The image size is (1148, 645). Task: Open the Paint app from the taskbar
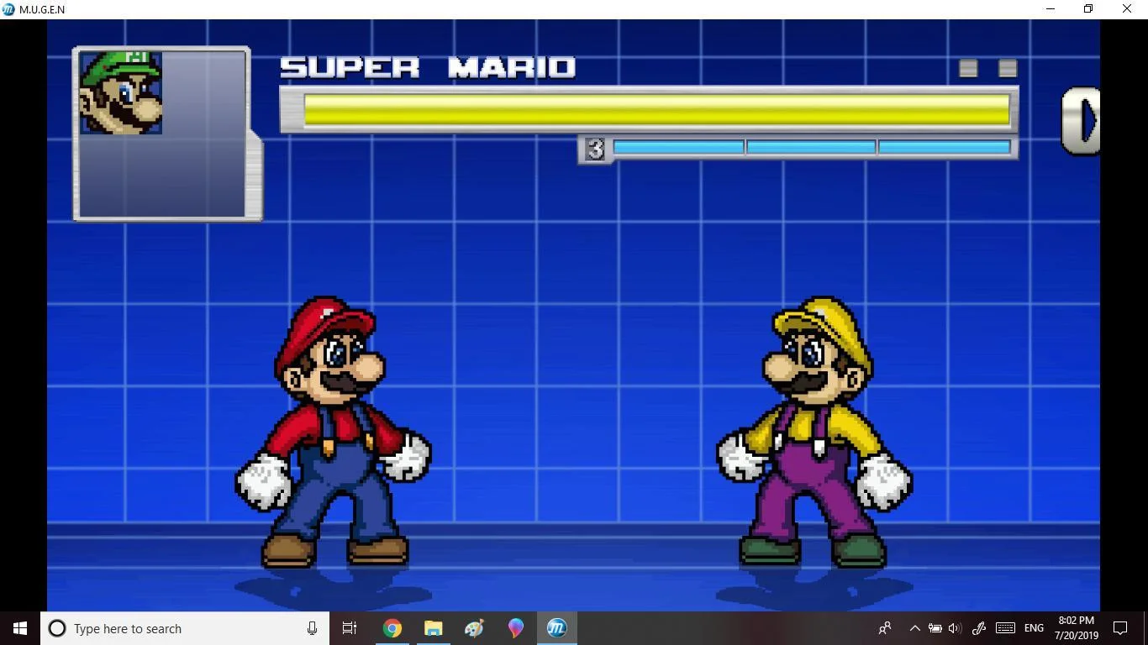click(474, 628)
